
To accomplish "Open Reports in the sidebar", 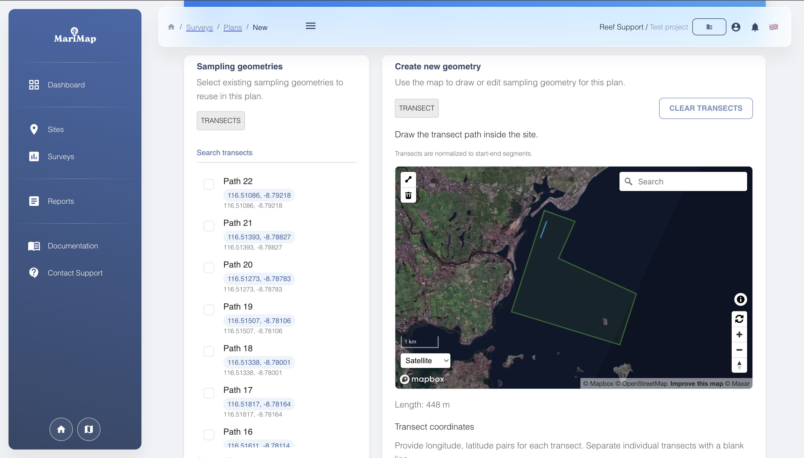I will 60,201.
